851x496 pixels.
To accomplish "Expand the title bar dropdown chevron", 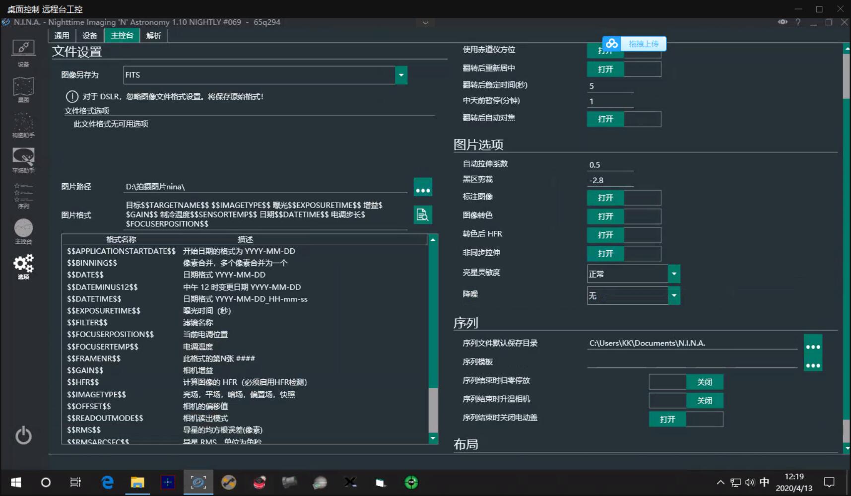I will point(425,22).
